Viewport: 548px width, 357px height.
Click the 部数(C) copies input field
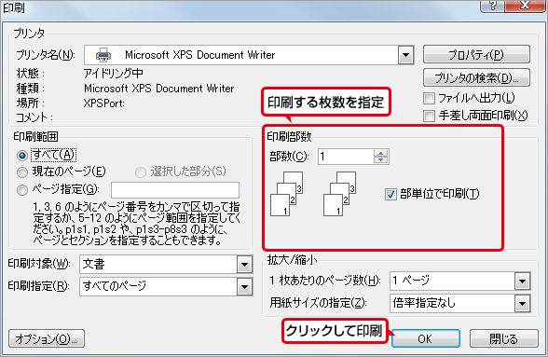(346, 157)
